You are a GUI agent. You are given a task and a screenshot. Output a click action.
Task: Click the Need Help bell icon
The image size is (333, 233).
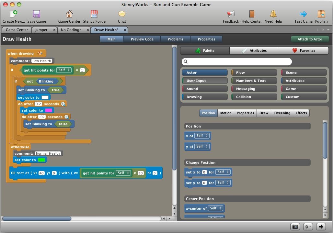[273, 14]
